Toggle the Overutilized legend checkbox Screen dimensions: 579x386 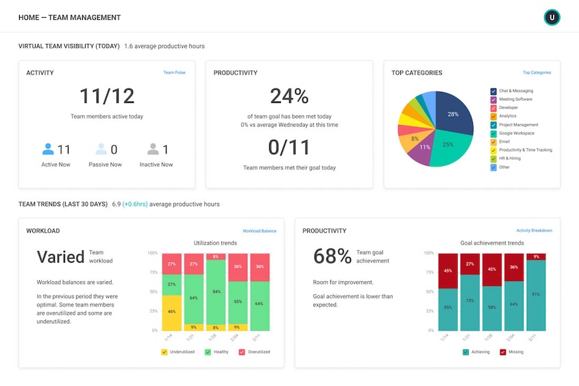[x=242, y=352]
